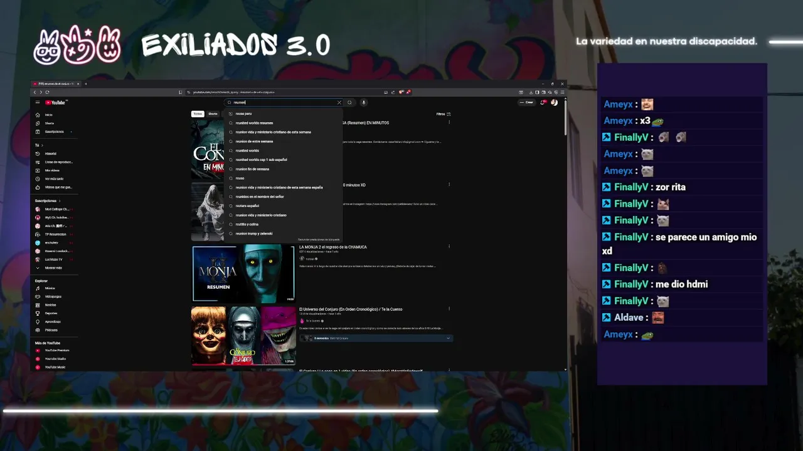The image size is (803, 451).
Task: Open Pódcasts in Explorar section
Action: click(53, 330)
